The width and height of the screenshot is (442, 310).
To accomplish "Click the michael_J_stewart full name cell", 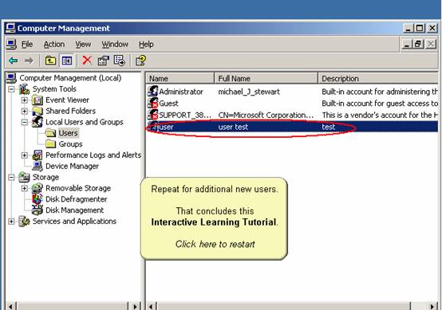I will [x=249, y=92].
